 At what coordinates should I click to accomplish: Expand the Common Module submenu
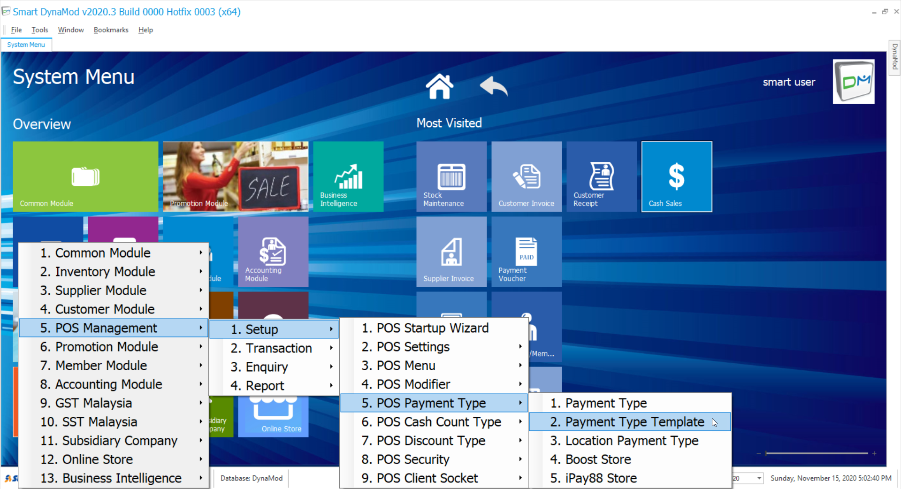(114, 252)
